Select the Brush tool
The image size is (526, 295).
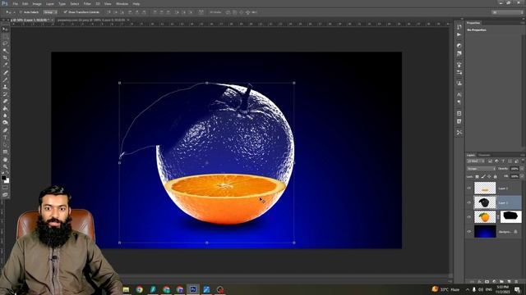(5, 79)
